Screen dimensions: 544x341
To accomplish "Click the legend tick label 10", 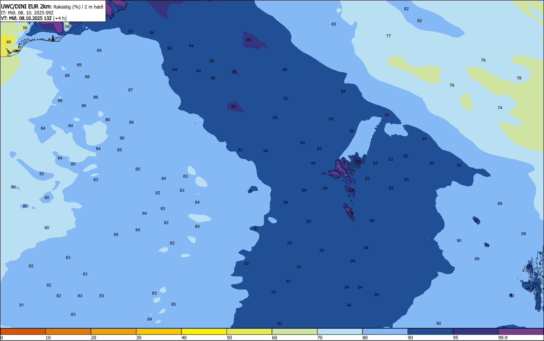I will coord(48,338).
